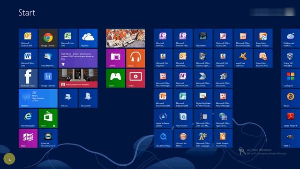Image resolution: width=300 pixels, height=169 pixels.
Task: Open the SkyDrive tile
Action: coord(88,38)
